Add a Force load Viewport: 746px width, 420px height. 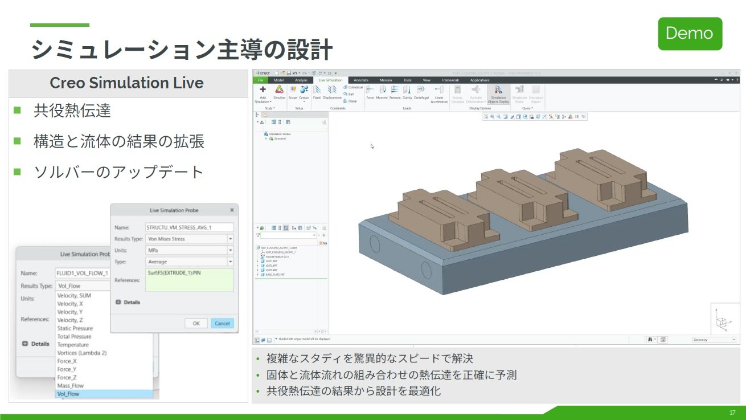(370, 92)
